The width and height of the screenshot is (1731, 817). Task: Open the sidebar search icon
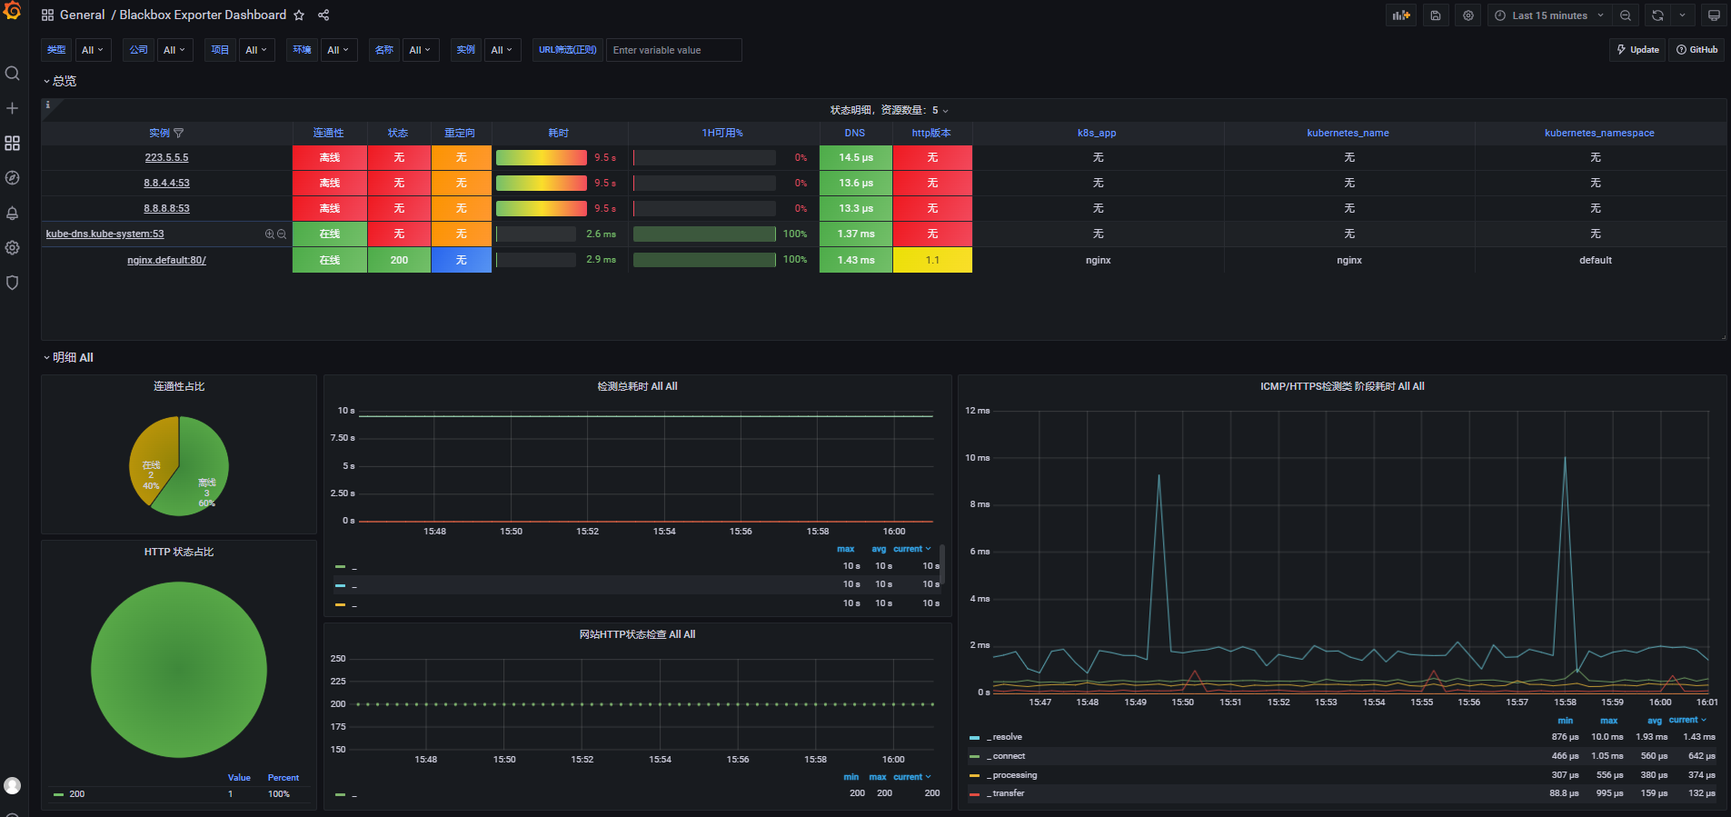pyautogui.click(x=12, y=73)
